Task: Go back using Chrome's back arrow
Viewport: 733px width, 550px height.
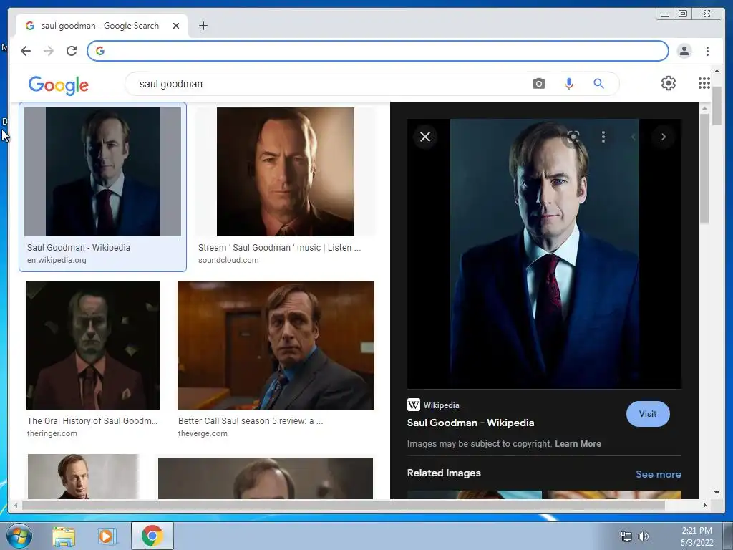Action: 26,51
